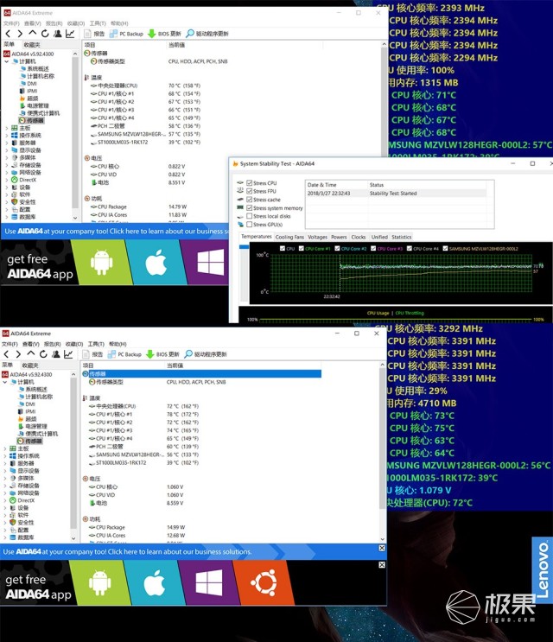Viewport: 553px width, 642px height.
Task: Expand 存储设备 in the upper AIDA64 tree
Action: [7, 165]
